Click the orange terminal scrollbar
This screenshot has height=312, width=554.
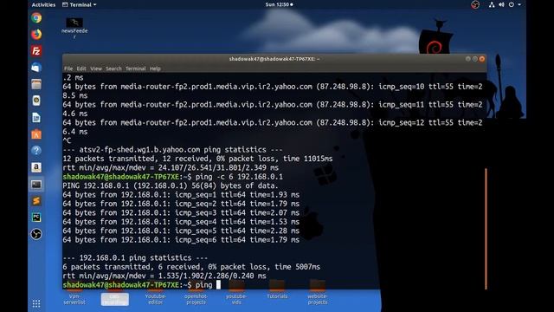(486, 229)
